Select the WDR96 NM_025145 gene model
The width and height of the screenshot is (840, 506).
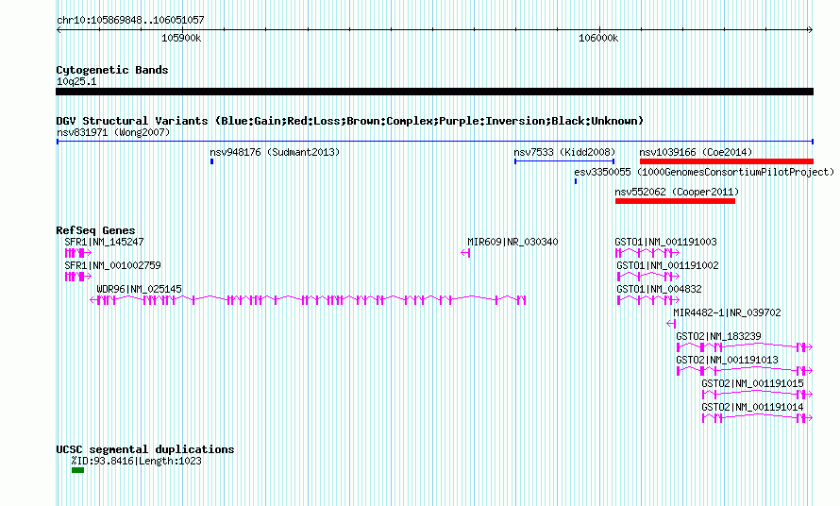pos(308,299)
